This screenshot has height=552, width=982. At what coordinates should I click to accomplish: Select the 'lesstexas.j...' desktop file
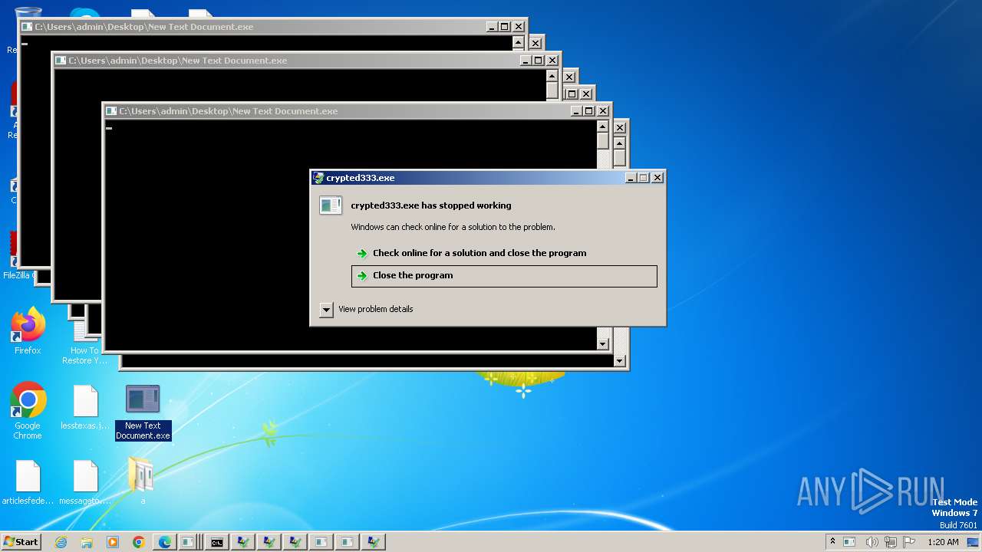pyautogui.click(x=85, y=407)
